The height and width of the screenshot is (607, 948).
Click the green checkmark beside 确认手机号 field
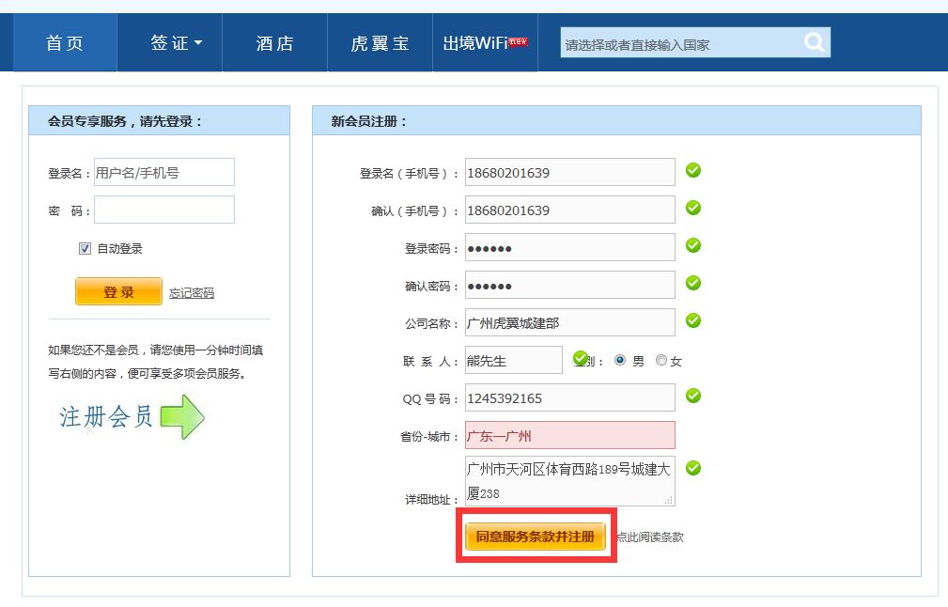click(692, 209)
